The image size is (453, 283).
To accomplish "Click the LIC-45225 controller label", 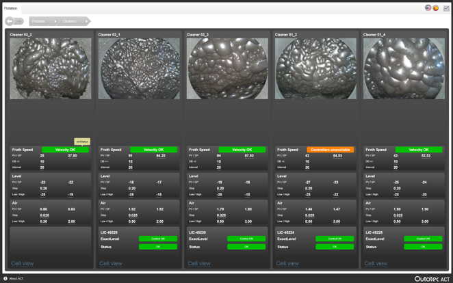I will point(374,232).
